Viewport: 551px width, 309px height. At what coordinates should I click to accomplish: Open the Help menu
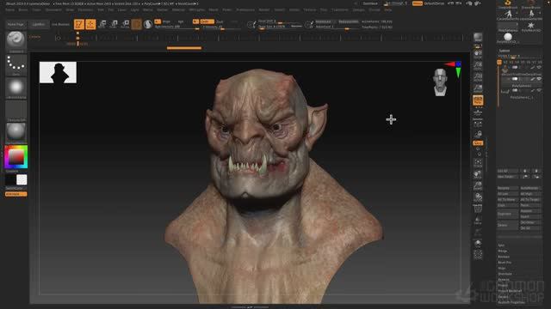click(x=388, y=9)
